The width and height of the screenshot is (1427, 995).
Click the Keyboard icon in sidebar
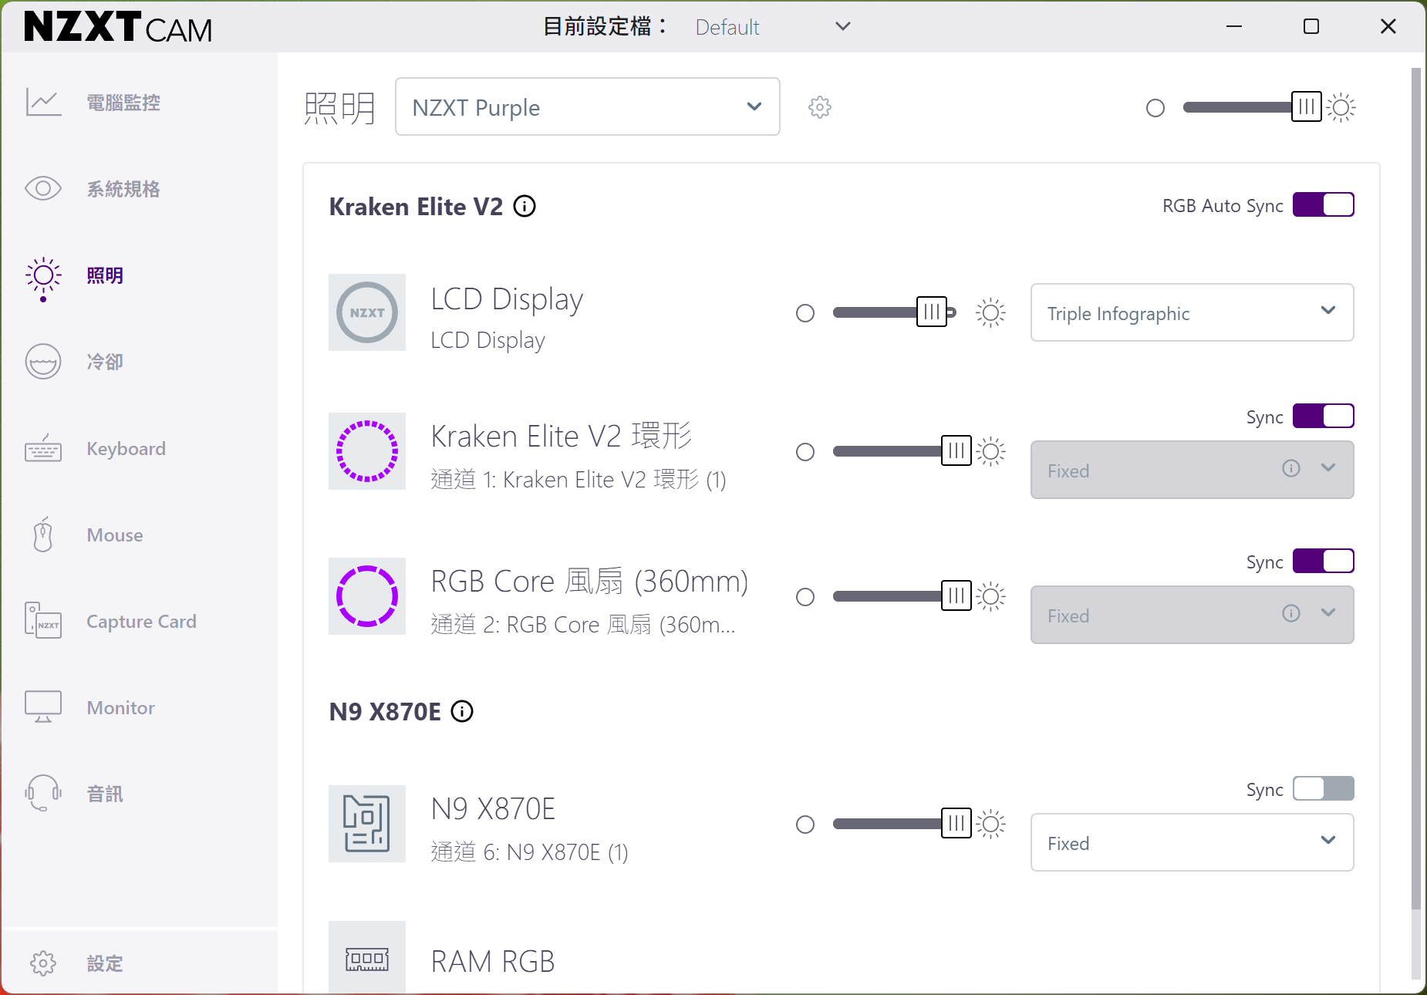(43, 448)
